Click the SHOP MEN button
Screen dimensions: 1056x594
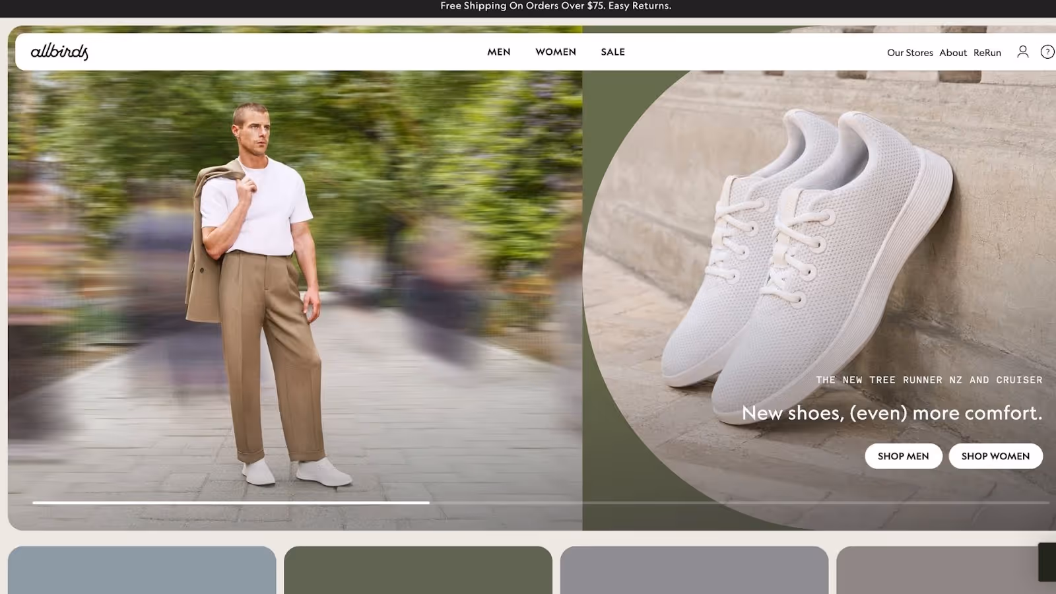point(904,456)
